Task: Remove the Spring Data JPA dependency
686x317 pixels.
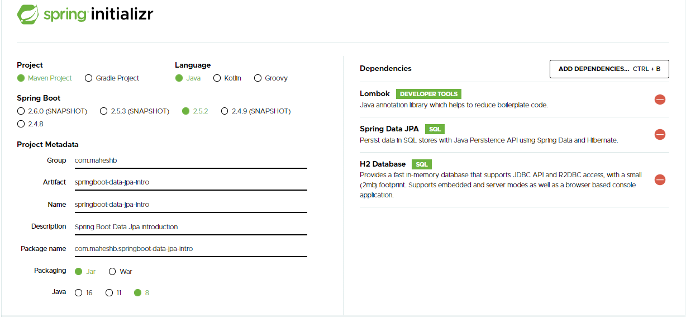Action: coord(660,135)
